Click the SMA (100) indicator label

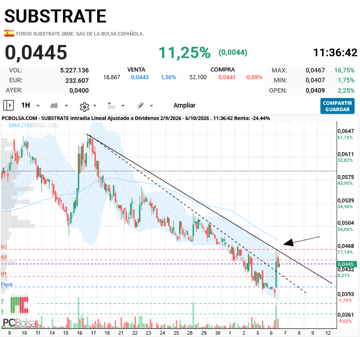(x=21, y=126)
